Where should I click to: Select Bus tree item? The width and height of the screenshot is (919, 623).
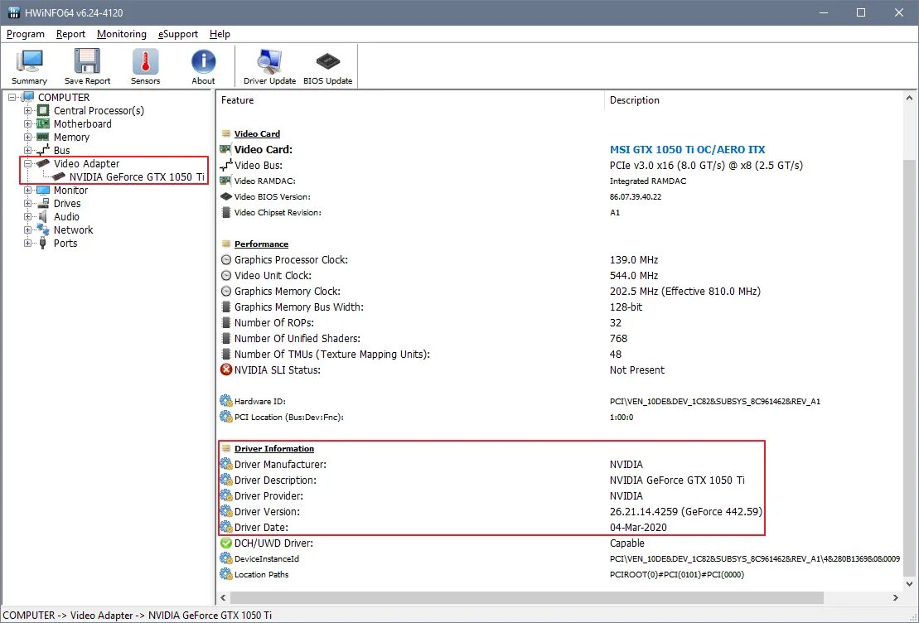click(x=61, y=151)
